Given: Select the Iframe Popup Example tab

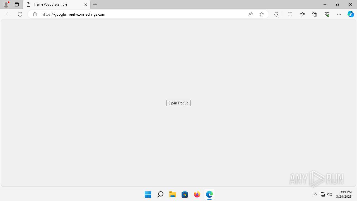Looking at the screenshot, I should pyautogui.click(x=57, y=4).
